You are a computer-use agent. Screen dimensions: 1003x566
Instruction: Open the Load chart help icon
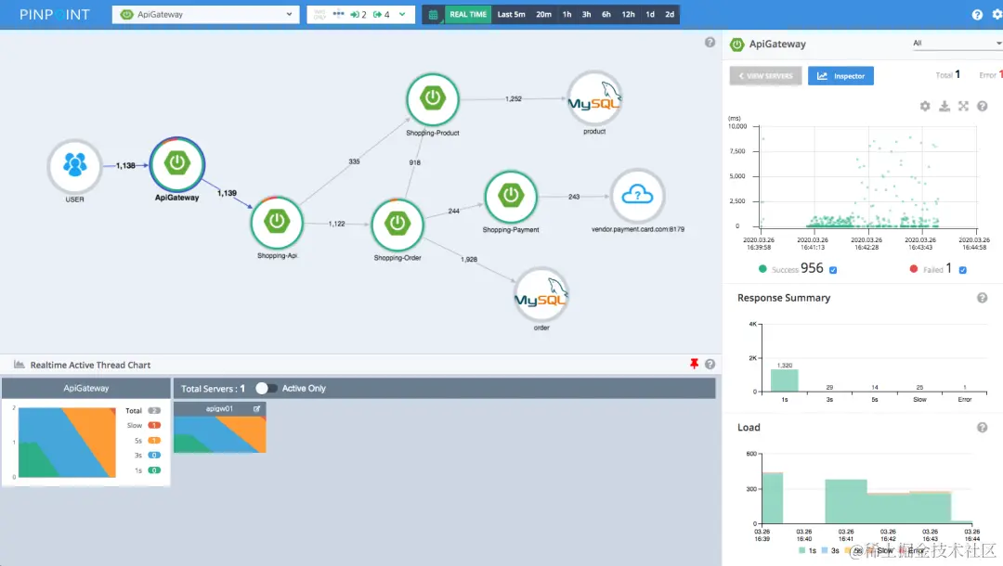[982, 428]
